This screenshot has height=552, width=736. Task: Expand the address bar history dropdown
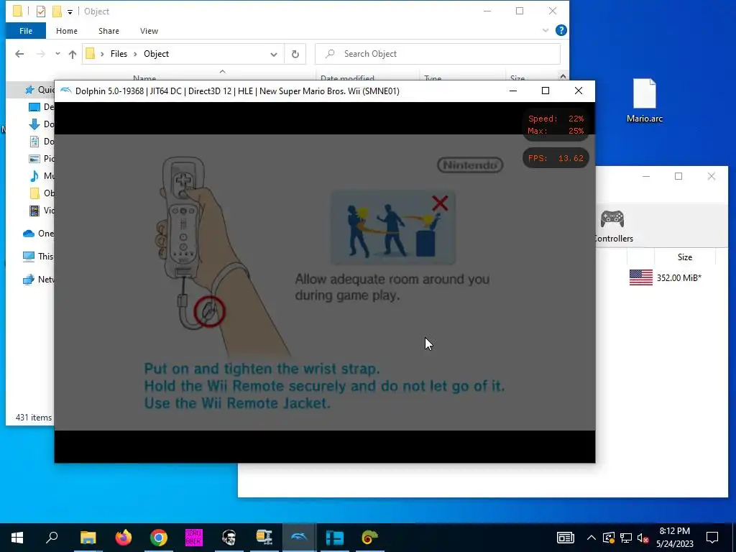click(274, 54)
